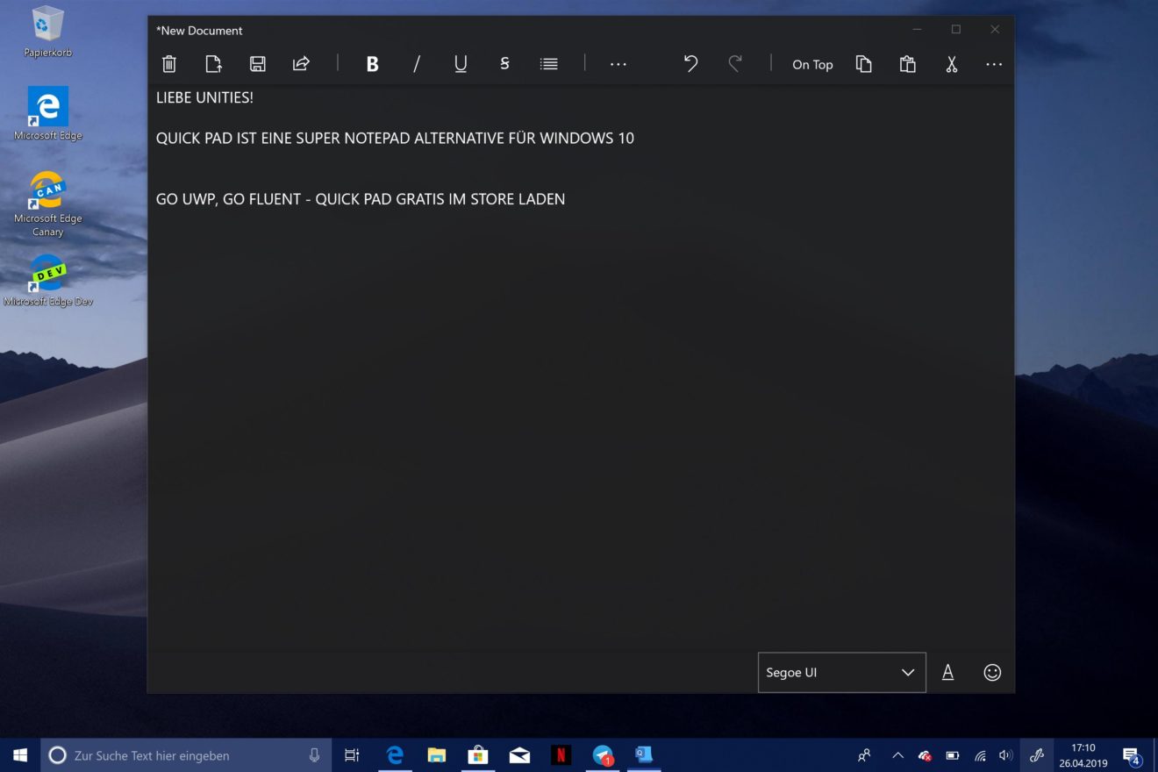Viewport: 1158px width, 772px height.
Task: Toggle italic formatting
Action: point(417,64)
